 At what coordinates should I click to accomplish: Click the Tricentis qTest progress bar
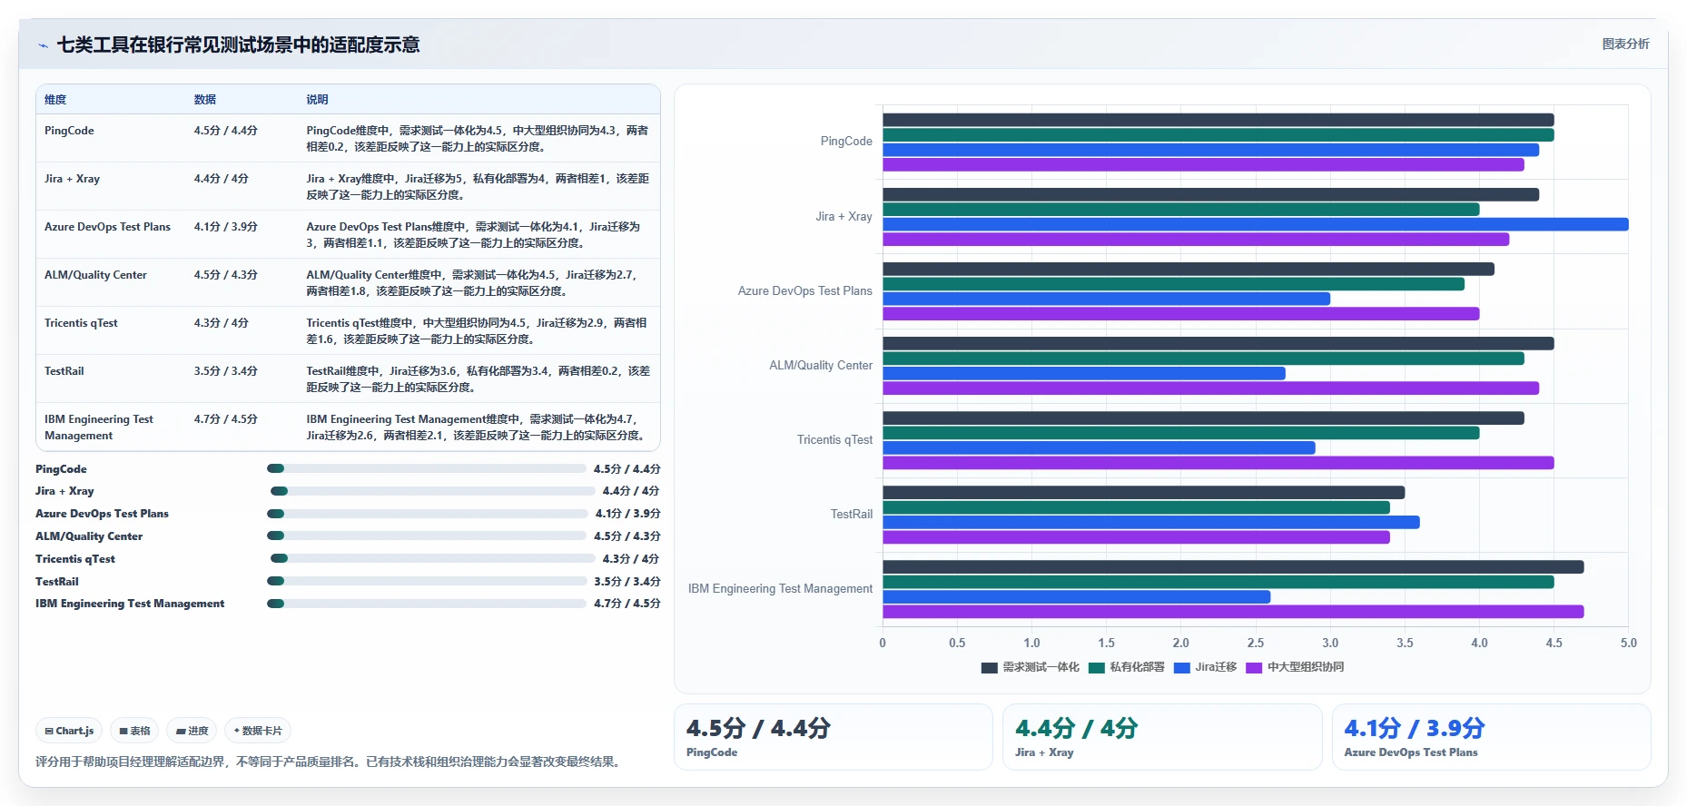click(432, 558)
